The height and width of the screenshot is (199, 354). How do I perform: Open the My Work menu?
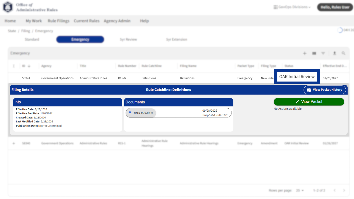pyautogui.click(x=34, y=21)
